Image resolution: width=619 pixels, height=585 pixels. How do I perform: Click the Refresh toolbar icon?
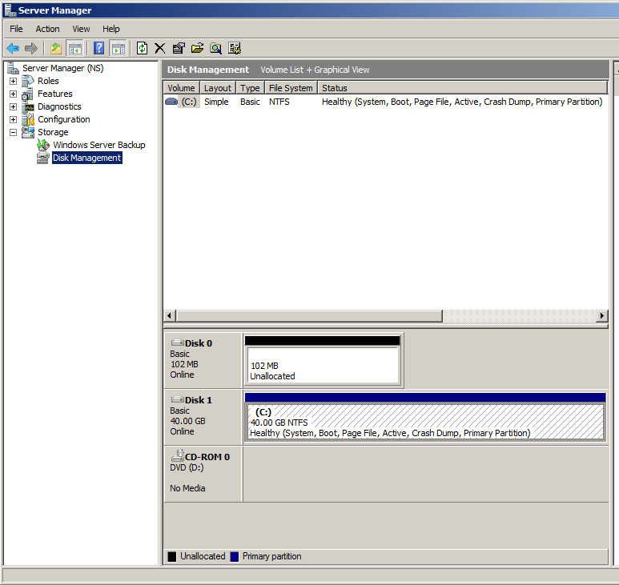[x=142, y=49]
